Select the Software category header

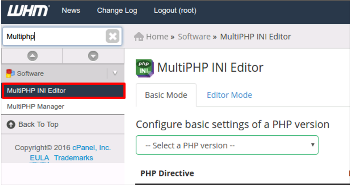pyautogui.click(x=63, y=73)
